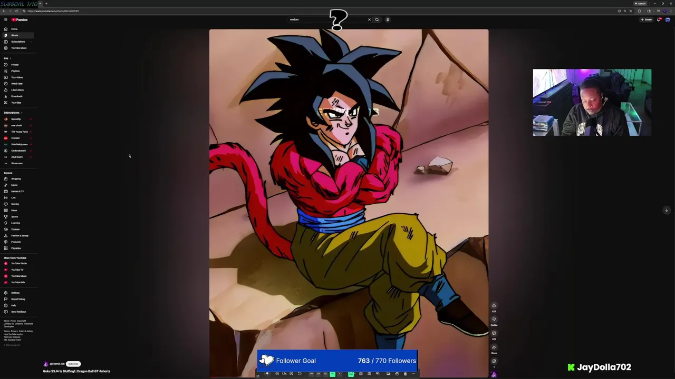The width and height of the screenshot is (675, 379).
Task: Click the search magnifier button
Action: (x=377, y=19)
